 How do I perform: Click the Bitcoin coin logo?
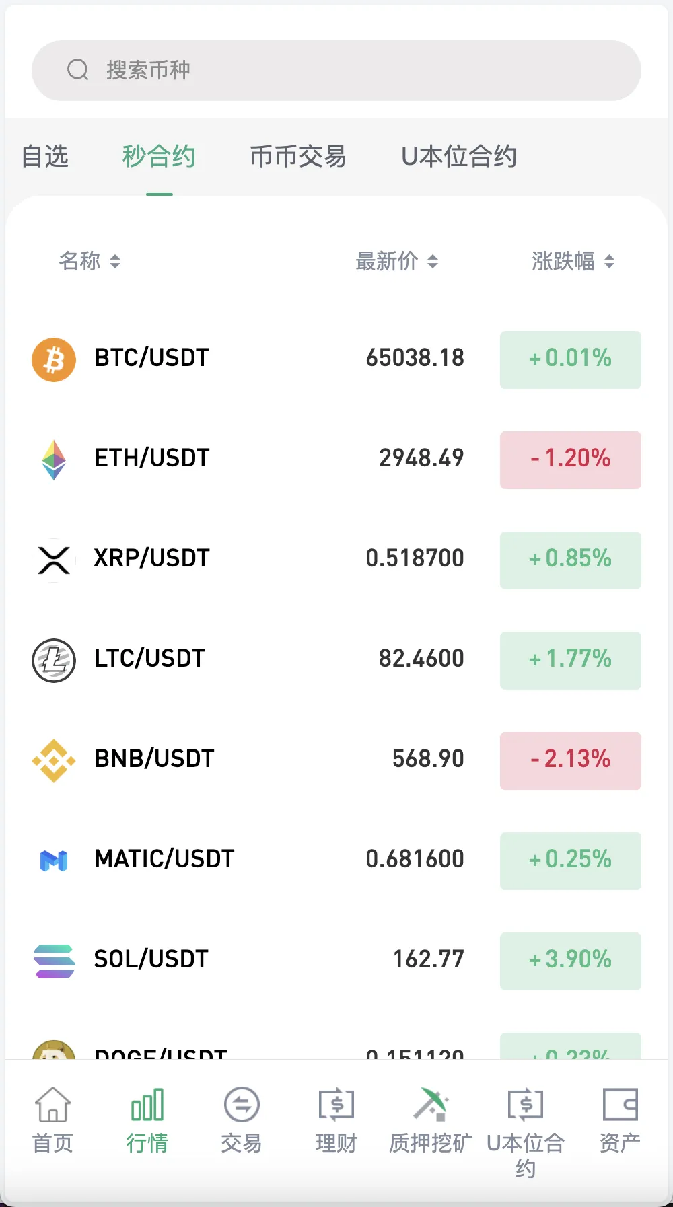(54, 359)
